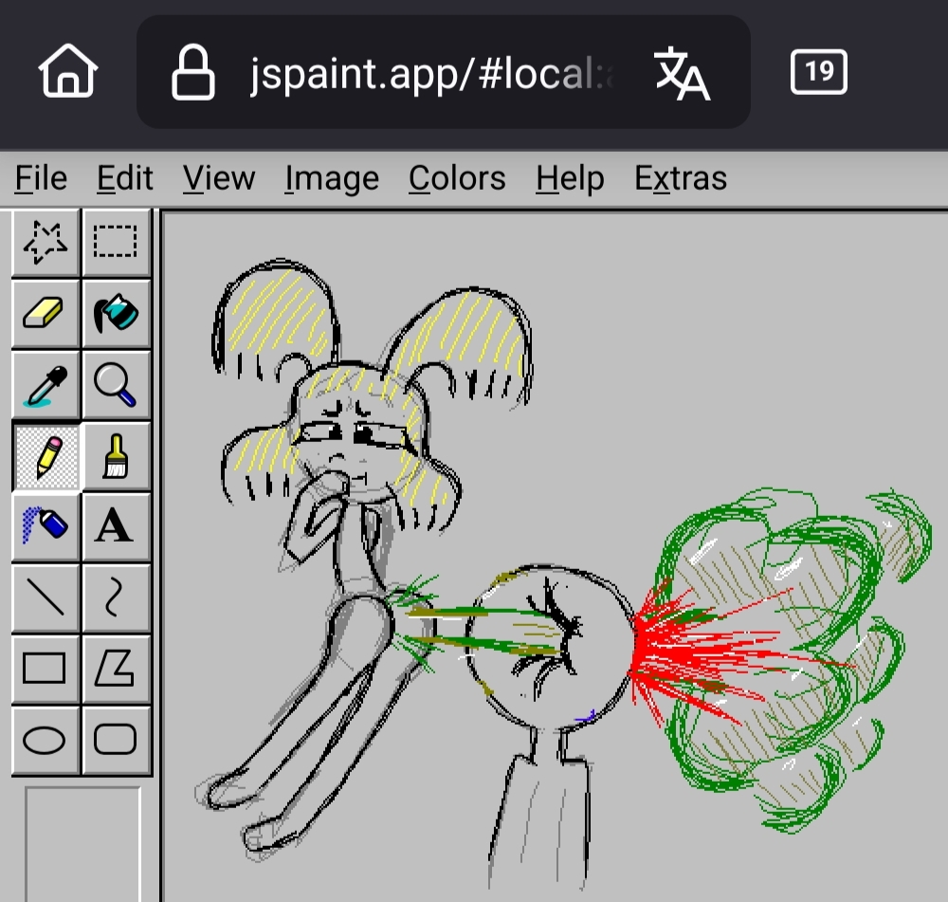Choose the Rounded Rectangle tool
Image resolution: width=948 pixels, height=902 pixels.
coord(116,739)
